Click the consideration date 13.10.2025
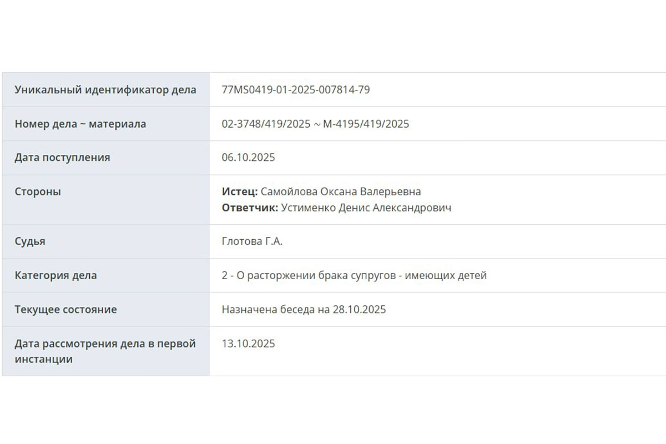This screenshot has height=444, width=666. click(248, 344)
